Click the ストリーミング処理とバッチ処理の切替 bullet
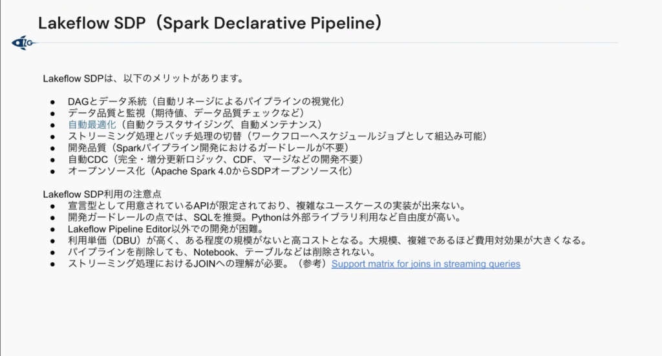 (277, 136)
